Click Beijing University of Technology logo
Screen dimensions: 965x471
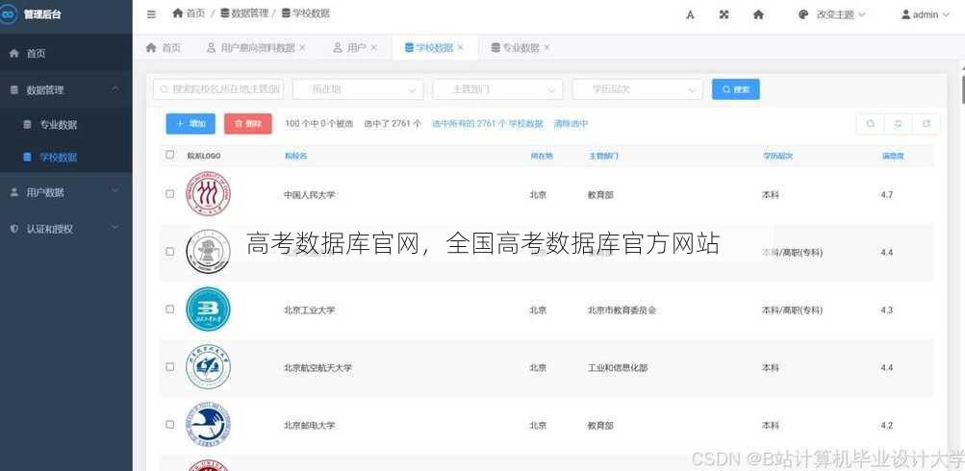pyautogui.click(x=208, y=310)
